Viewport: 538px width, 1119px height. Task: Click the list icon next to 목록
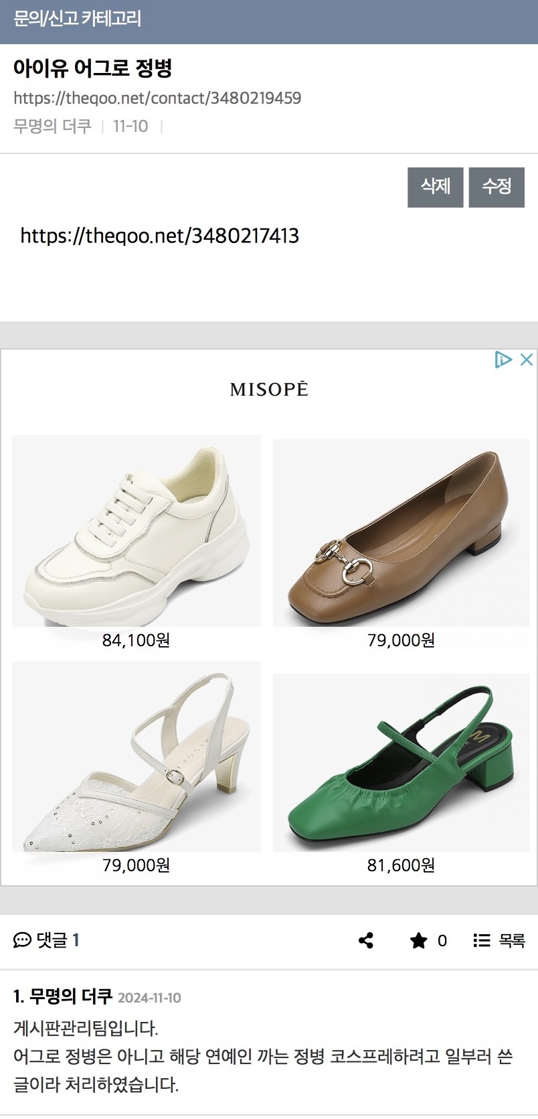pyautogui.click(x=481, y=941)
